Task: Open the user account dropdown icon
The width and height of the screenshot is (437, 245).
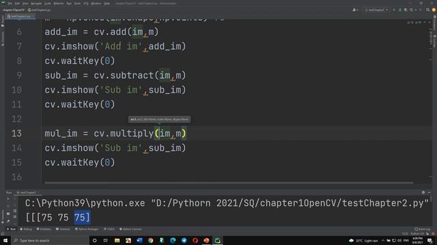Action: pos(355,10)
